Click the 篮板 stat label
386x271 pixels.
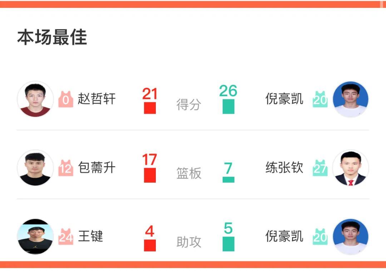click(189, 173)
